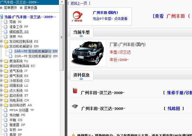This screenshot has height=136, width=192.
Task: Click 包含9个车型，点击查看 link
Action: (x=110, y=19)
